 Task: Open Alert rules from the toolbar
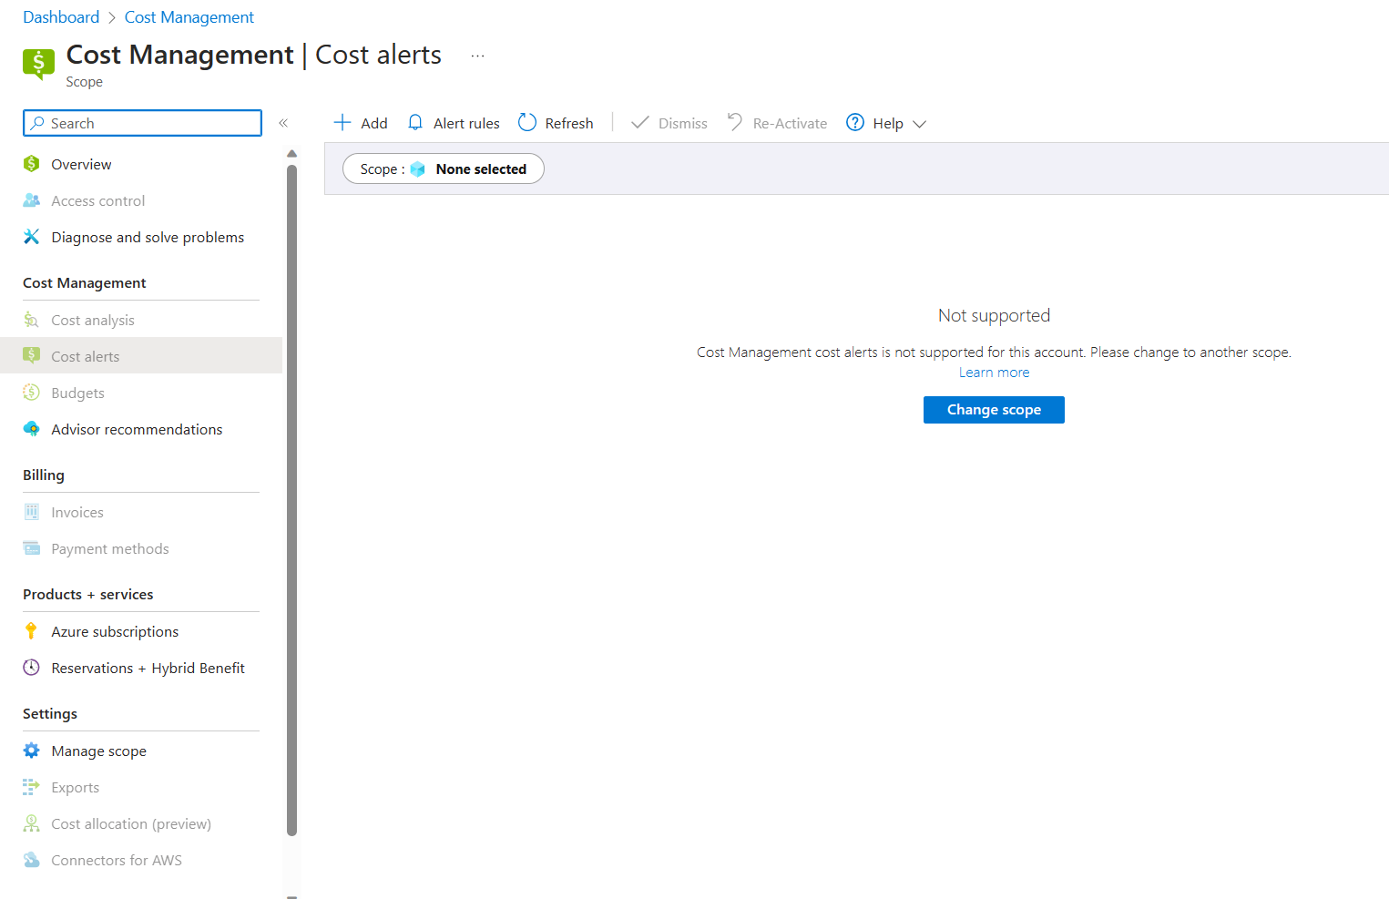pyautogui.click(x=466, y=123)
